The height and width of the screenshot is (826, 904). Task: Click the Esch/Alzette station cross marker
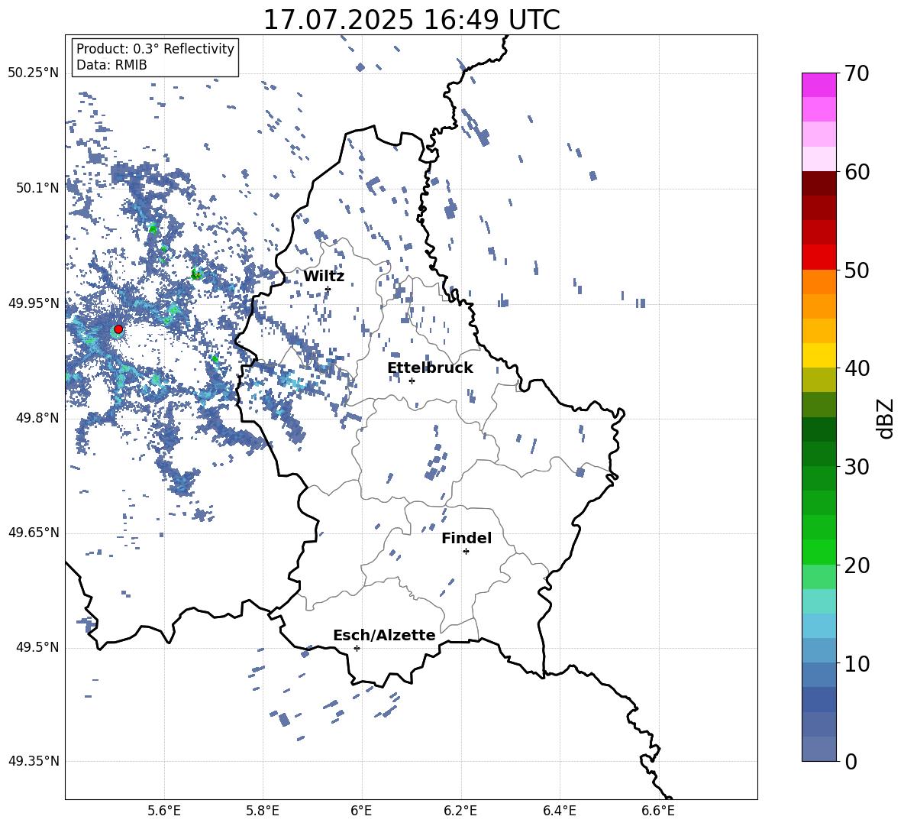(357, 648)
